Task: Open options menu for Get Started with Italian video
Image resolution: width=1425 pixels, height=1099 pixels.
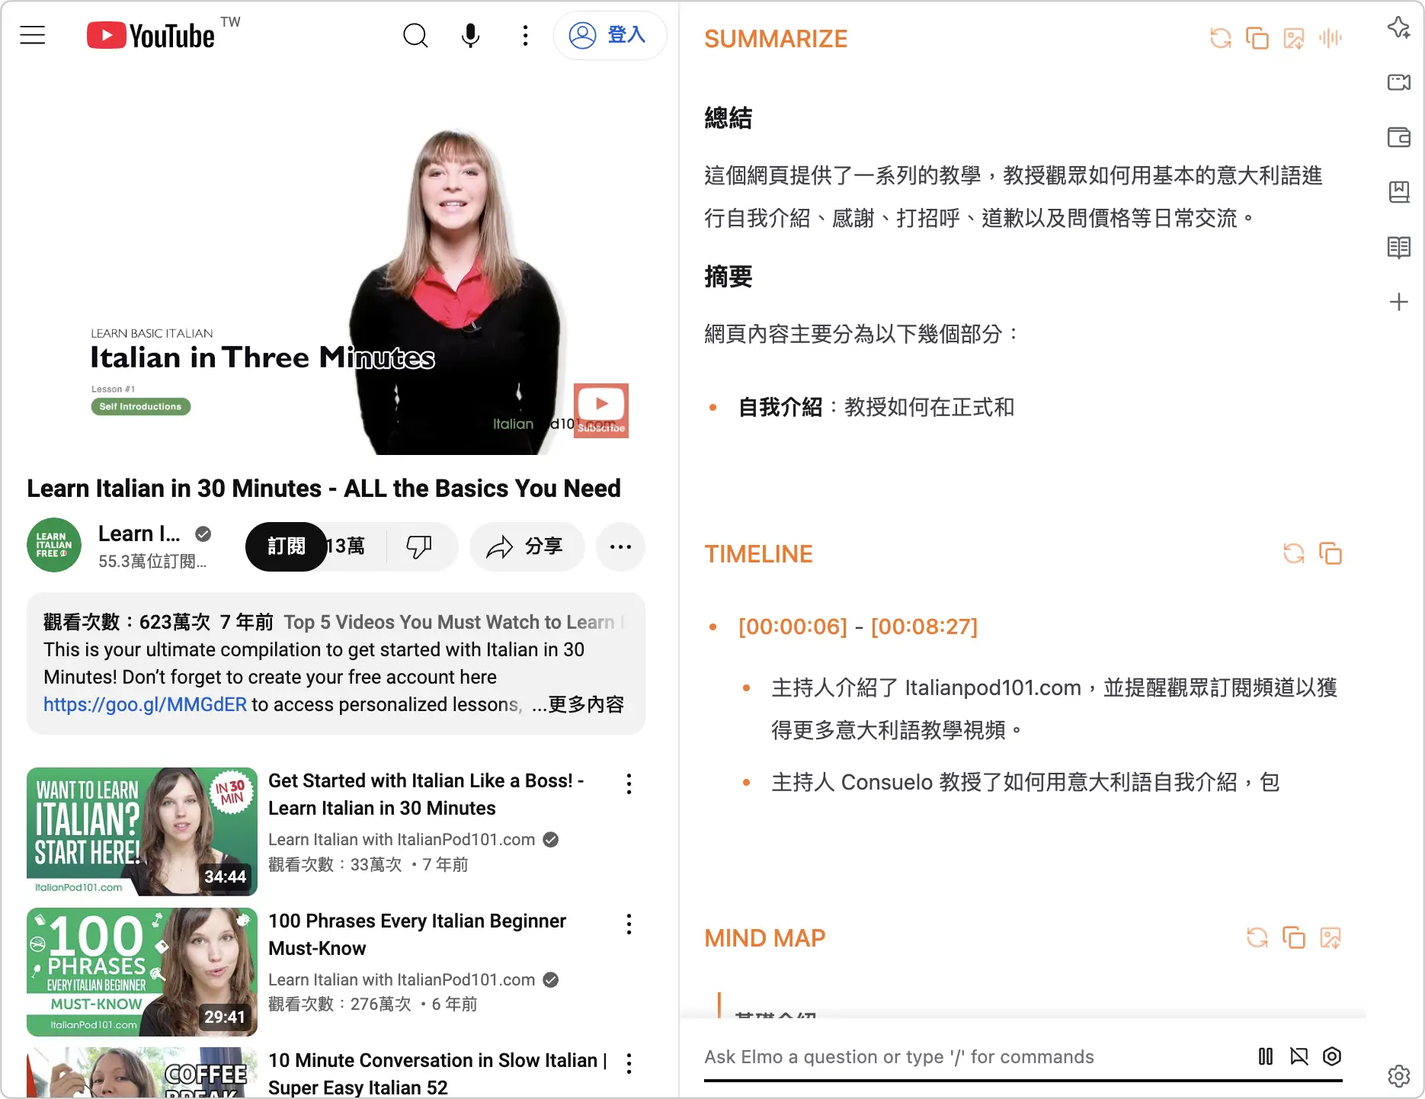Action: [x=629, y=783]
